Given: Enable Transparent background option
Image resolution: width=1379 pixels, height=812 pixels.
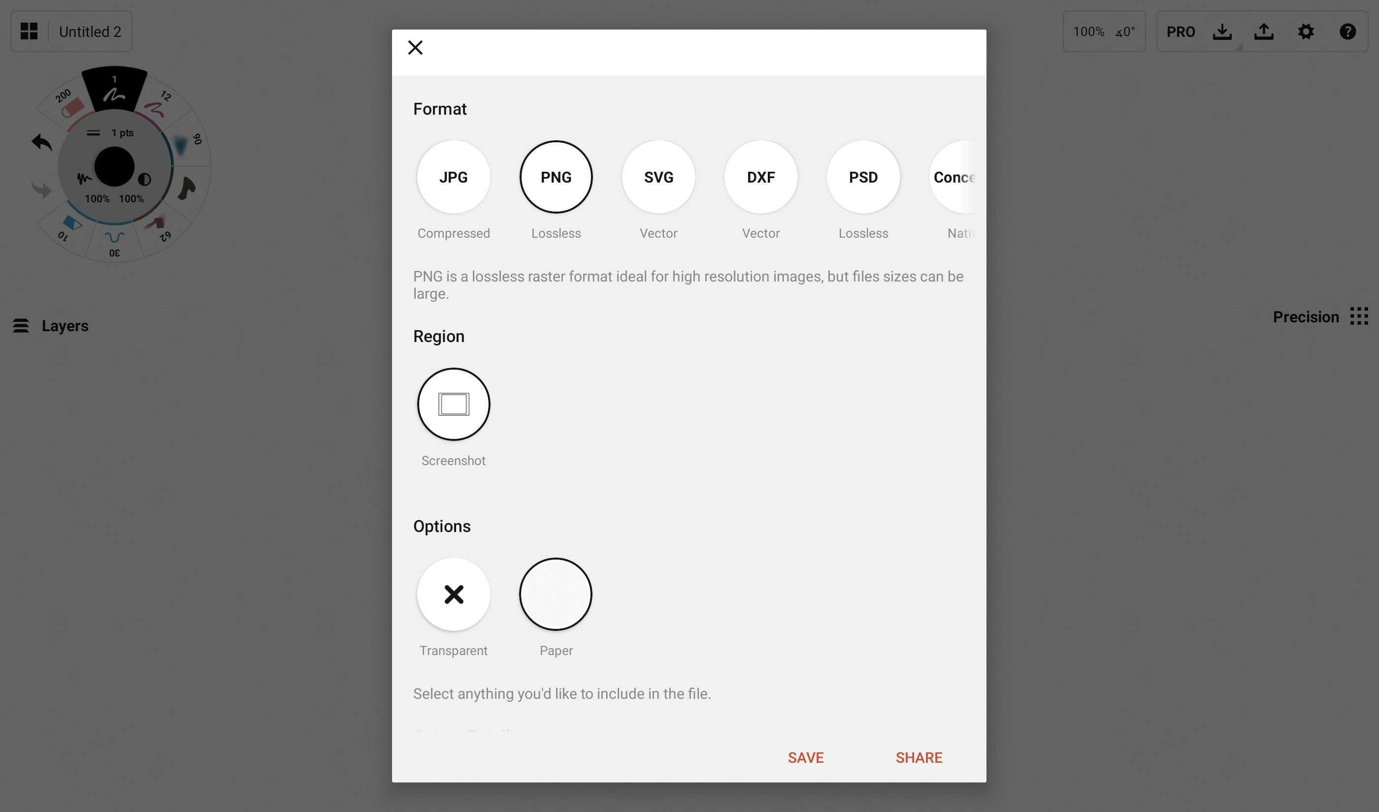Looking at the screenshot, I should pyautogui.click(x=453, y=593).
